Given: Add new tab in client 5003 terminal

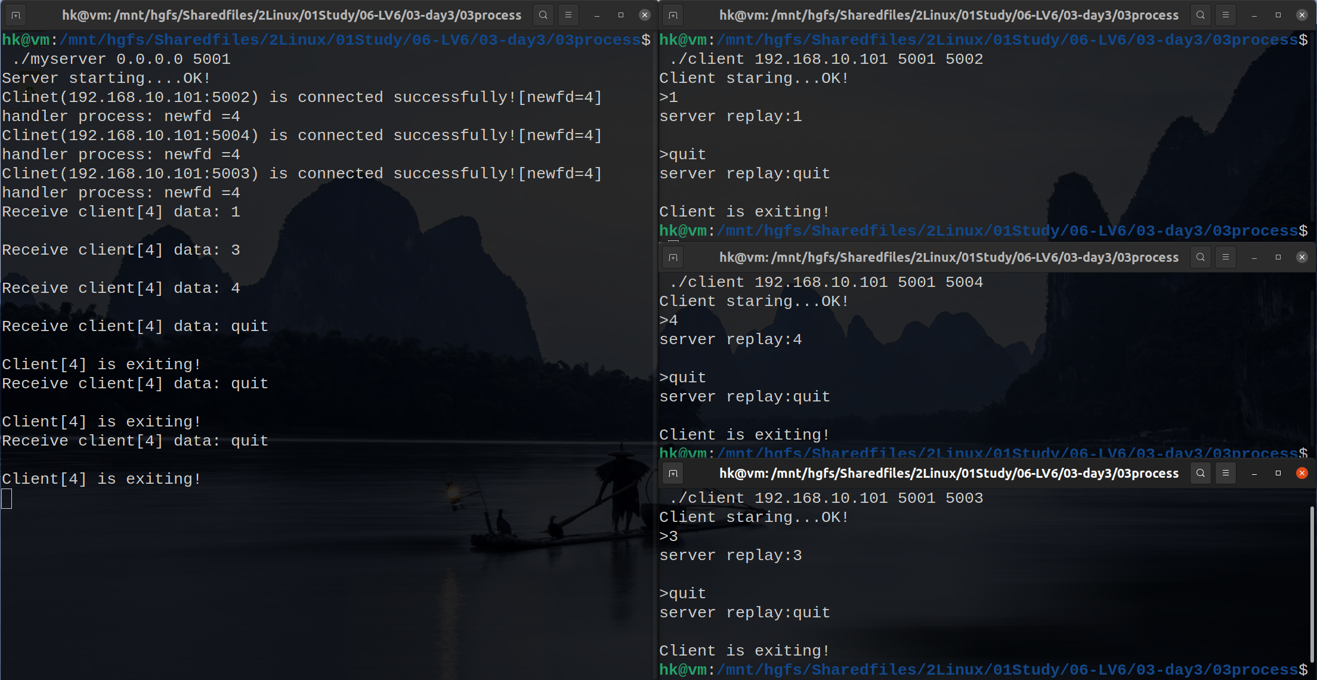Looking at the screenshot, I should [x=673, y=473].
